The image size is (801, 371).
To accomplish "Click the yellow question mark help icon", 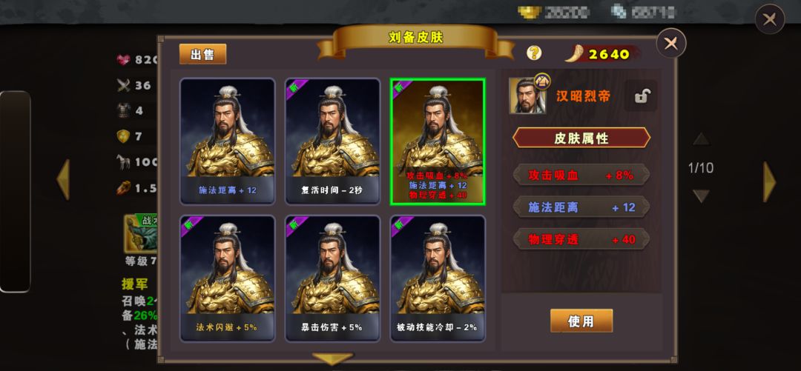I will [534, 53].
